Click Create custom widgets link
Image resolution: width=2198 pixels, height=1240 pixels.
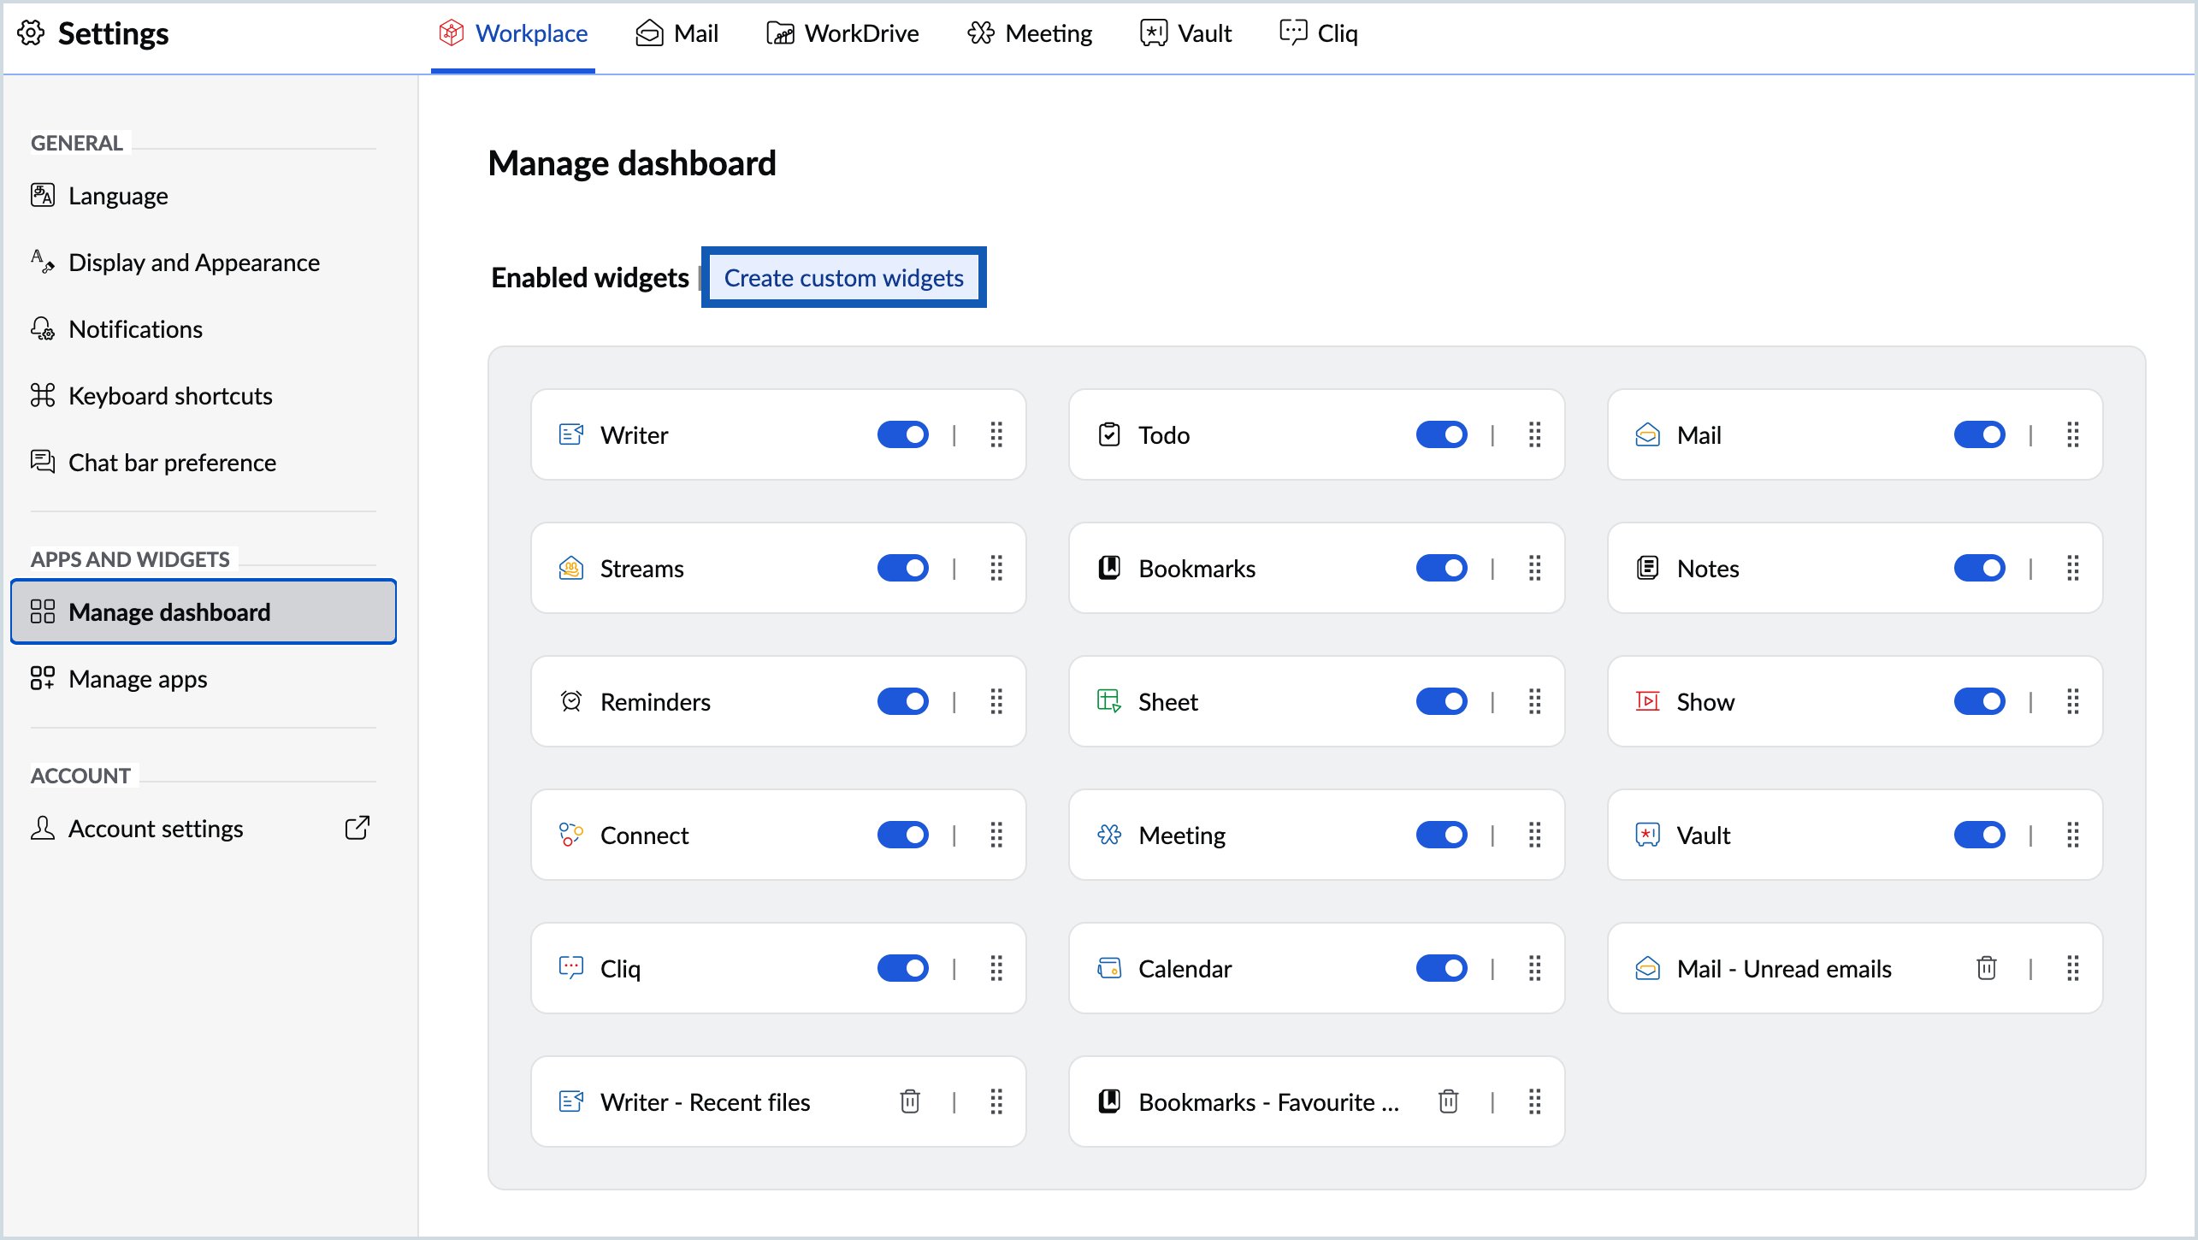coord(843,277)
